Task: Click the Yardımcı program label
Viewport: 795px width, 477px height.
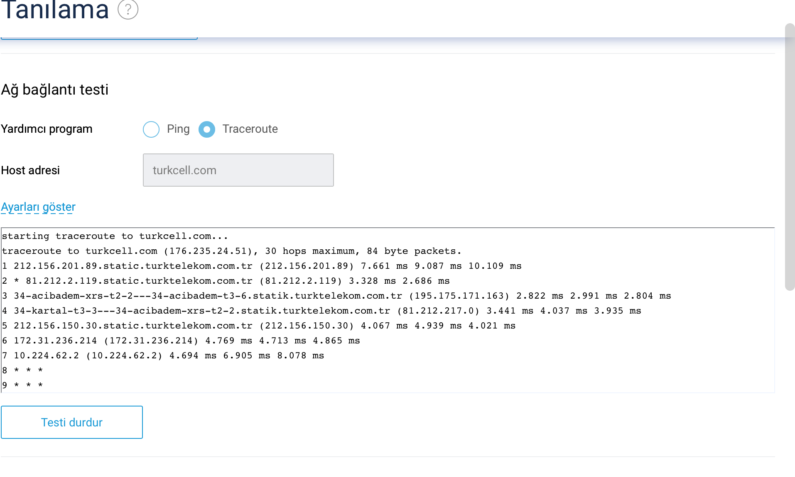Action: coord(47,129)
